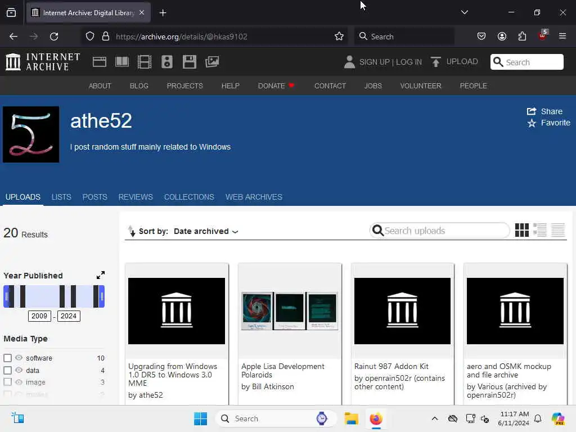Click the Share icon on profile
This screenshot has width=576, height=432.
coord(532,111)
